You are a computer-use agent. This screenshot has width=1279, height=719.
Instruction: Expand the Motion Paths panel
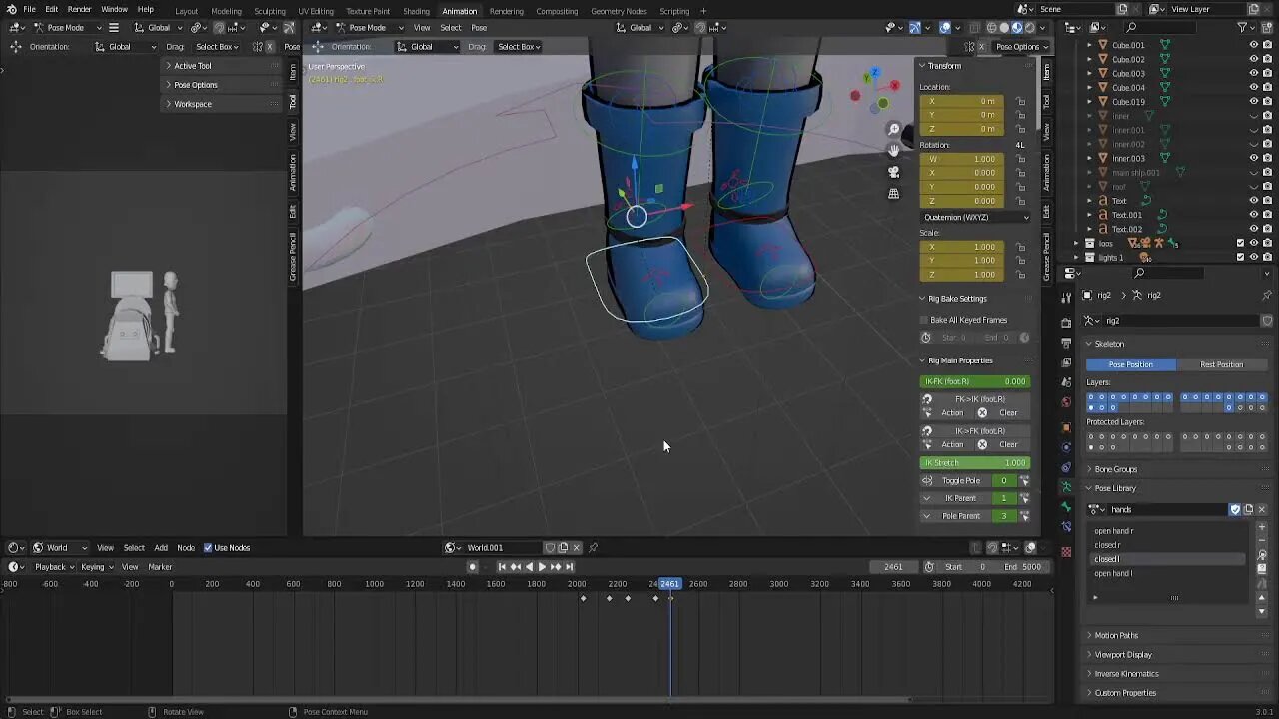tap(1115, 635)
